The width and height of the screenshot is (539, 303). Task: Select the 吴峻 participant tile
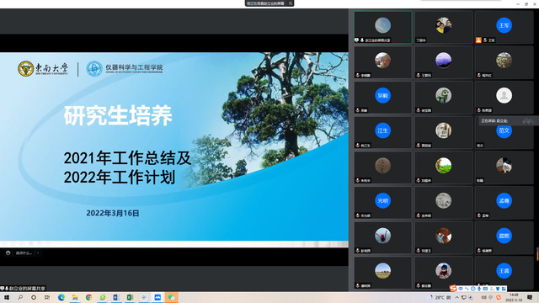[382, 98]
